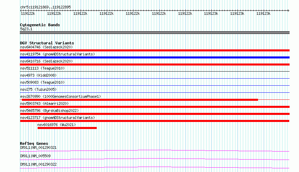This screenshot has width=299, height=172.
Task: Click the red bar under nsv6404746
Action: pyautogui.click(x=155, y=50)
